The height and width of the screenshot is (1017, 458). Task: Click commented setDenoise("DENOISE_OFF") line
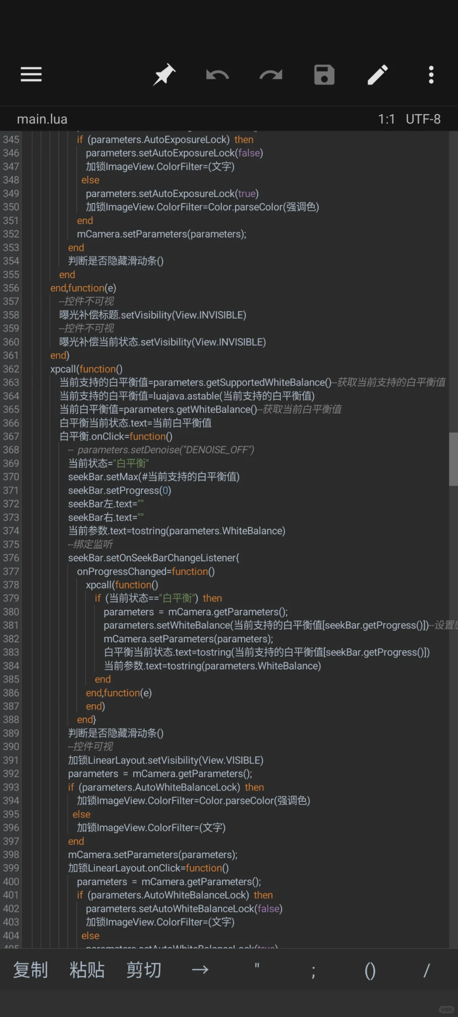[161, 450]
